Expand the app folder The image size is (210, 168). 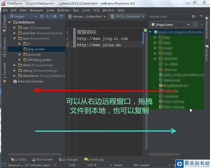(x=15, y=28)
